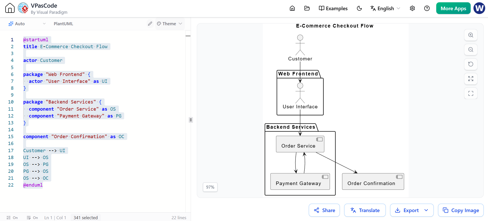Click the Order Confirmation component box

373,181
